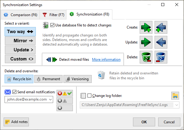Screen dimensions: 184x130
Task: Select the error and warning notification icon
Action: tap(65, 101)
